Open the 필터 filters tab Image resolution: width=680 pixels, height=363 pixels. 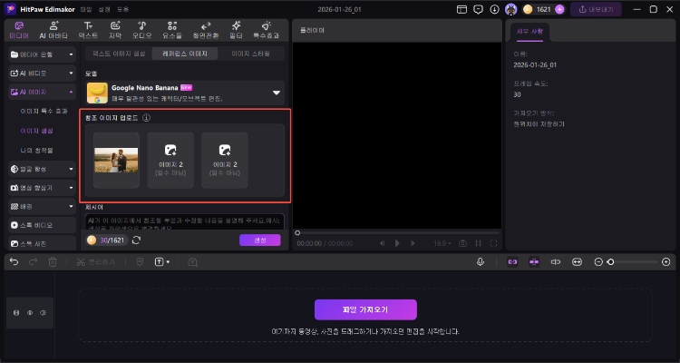[236, 30]
